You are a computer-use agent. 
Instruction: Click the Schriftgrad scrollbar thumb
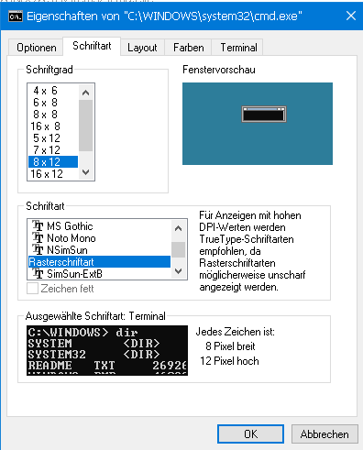pyautogui.click(x=86, y=126)
